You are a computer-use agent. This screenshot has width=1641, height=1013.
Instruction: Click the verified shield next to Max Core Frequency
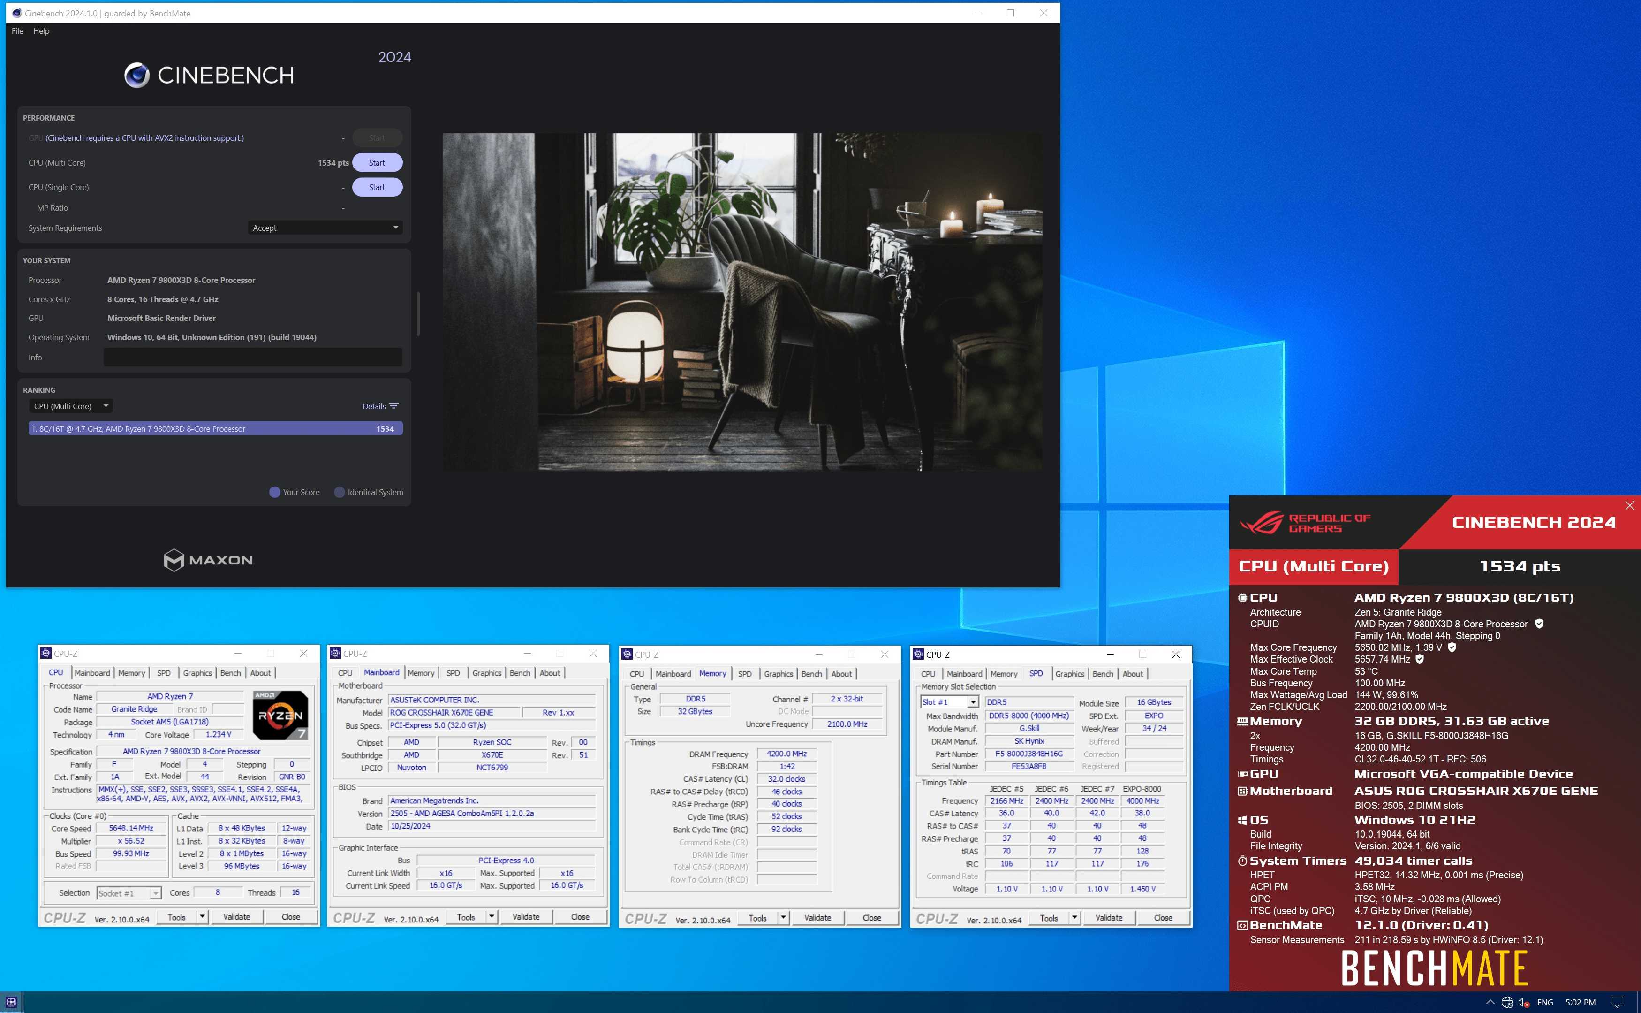(x=1452, y=647)
